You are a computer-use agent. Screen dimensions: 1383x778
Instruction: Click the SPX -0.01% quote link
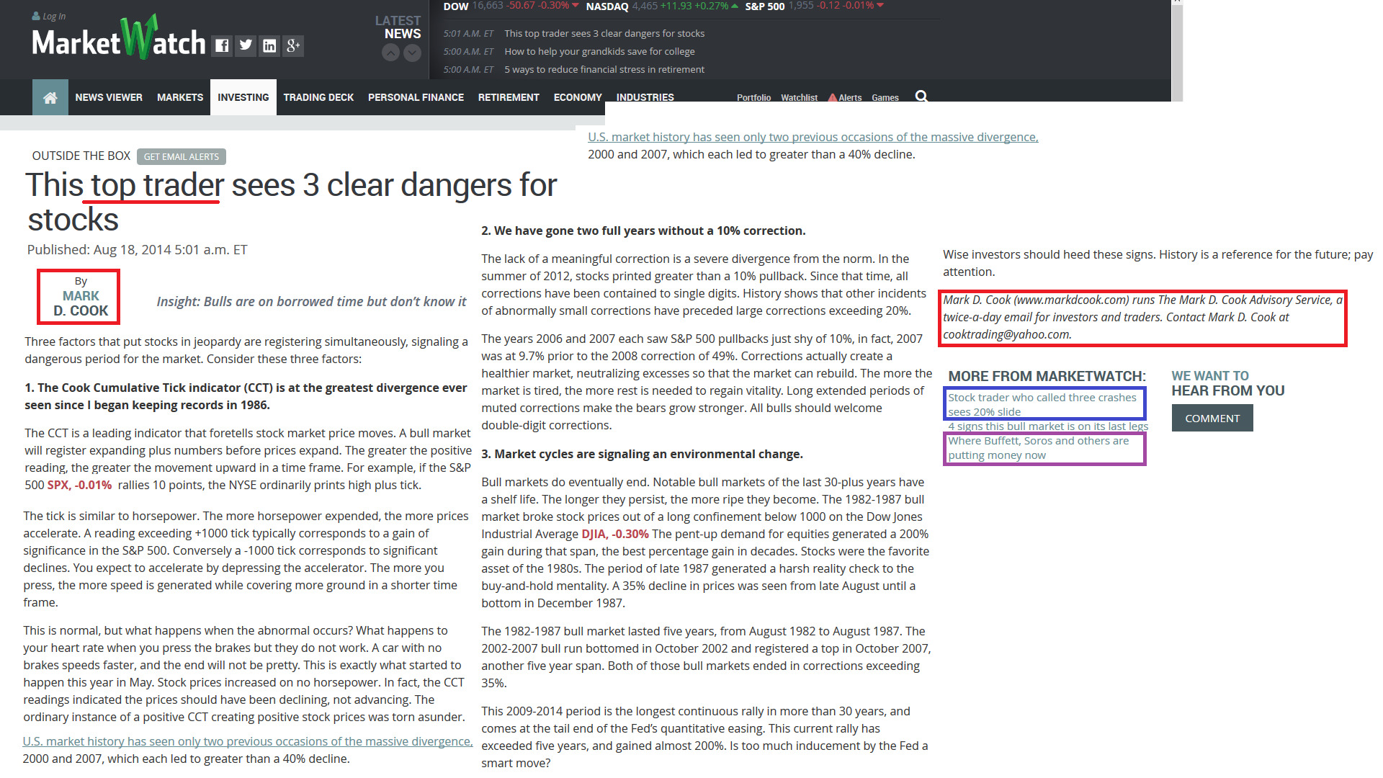pyautogui.click(x=79, y=485)
